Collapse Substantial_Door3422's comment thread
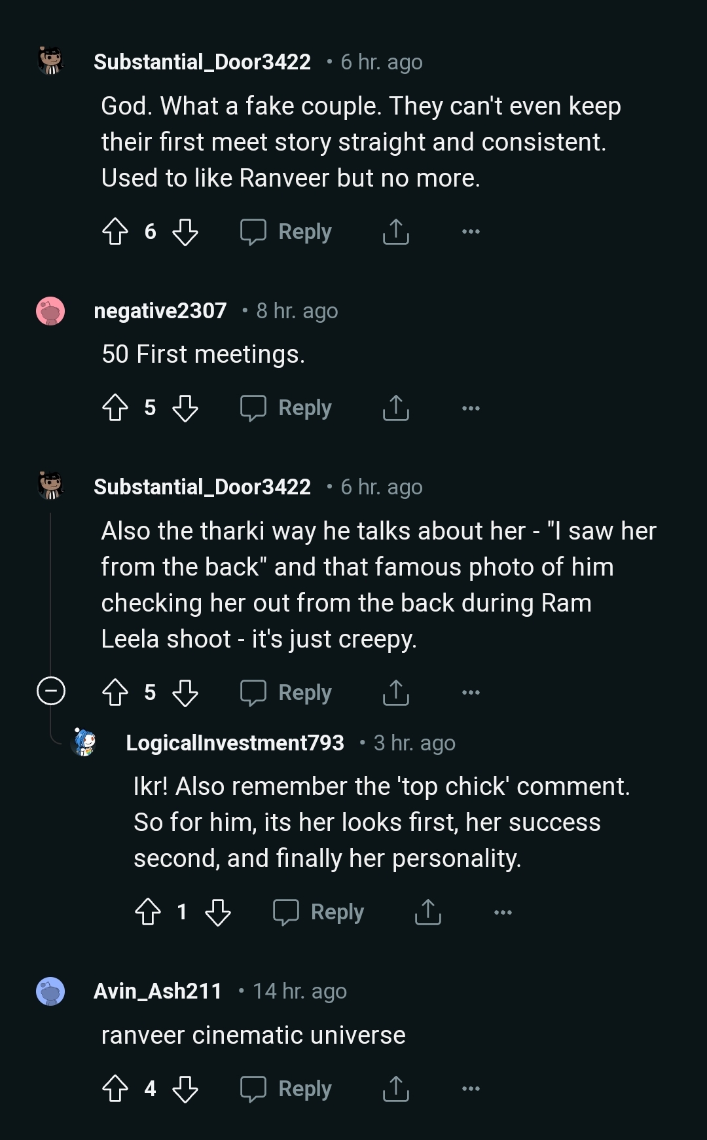This screenshot has width=707, height=1140. click(x=50, y=691)
